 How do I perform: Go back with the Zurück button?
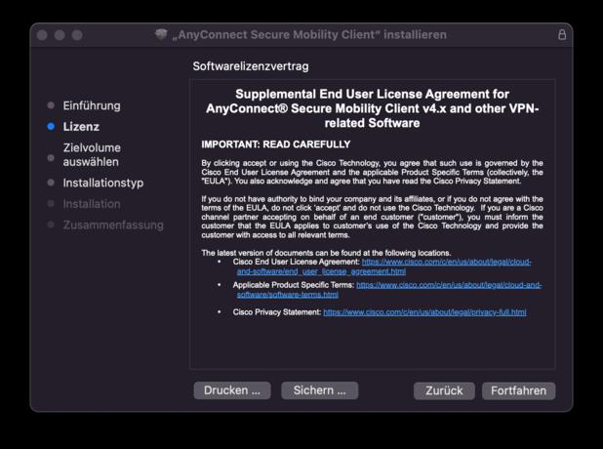444,390
